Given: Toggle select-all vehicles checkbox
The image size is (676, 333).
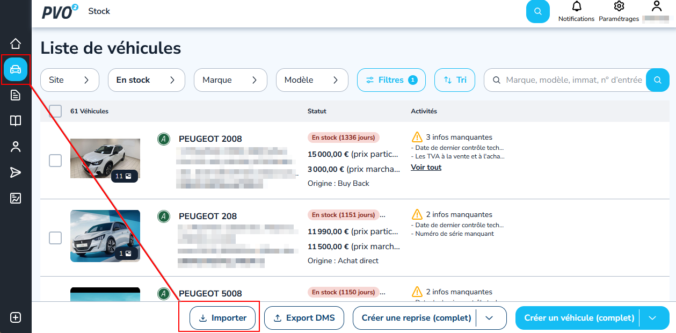Looking at the screenshot, I should point(55,111).
